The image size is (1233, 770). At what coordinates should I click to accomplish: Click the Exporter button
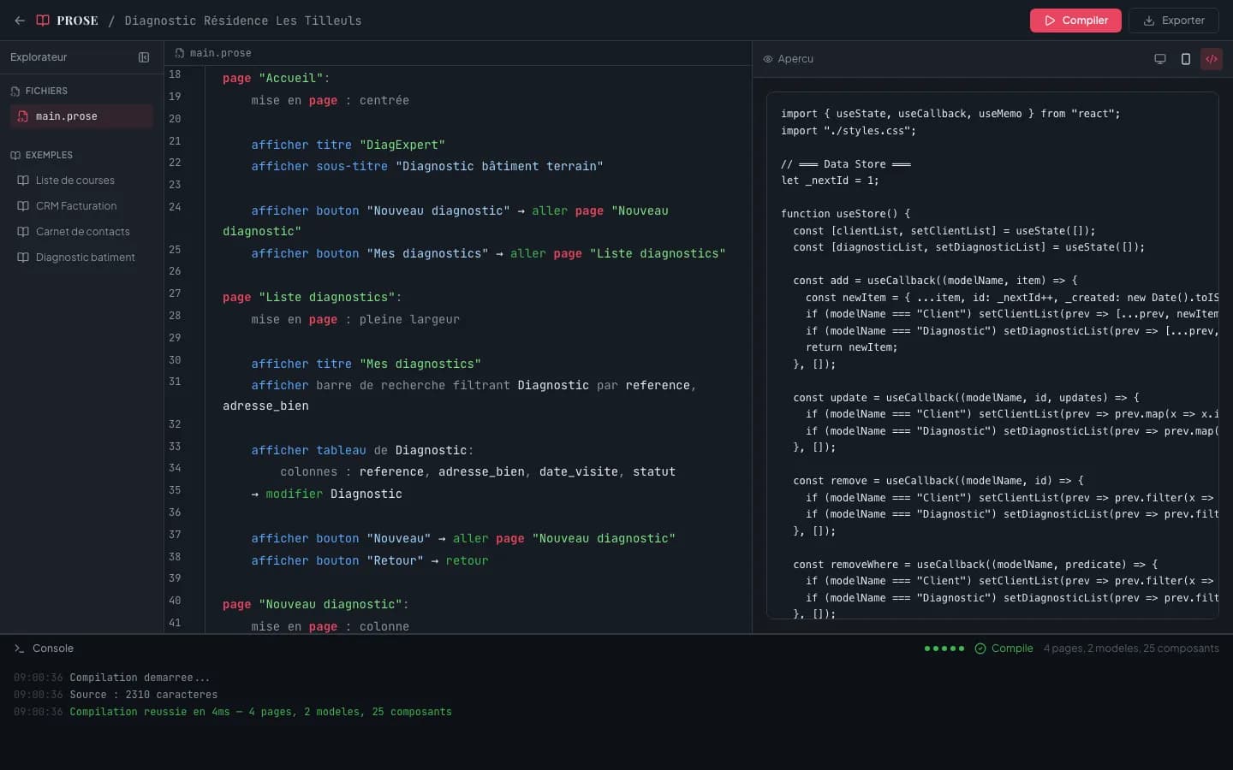(1174, 21)
